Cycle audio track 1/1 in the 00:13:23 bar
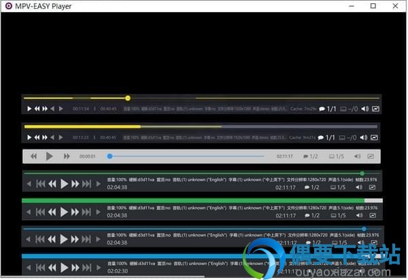The height and width of the screenshot is (280, 408). pyautogui.click(x=326, y=137)
